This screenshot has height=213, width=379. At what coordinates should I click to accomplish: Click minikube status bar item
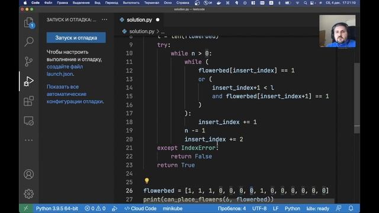click(172, 208)
